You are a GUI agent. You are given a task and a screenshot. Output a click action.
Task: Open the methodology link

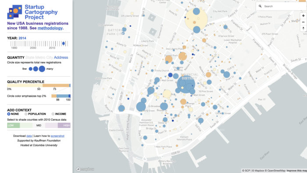(50, 28)
